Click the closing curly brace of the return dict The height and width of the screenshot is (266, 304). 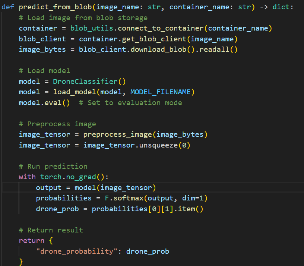click(x=21, y=262)
